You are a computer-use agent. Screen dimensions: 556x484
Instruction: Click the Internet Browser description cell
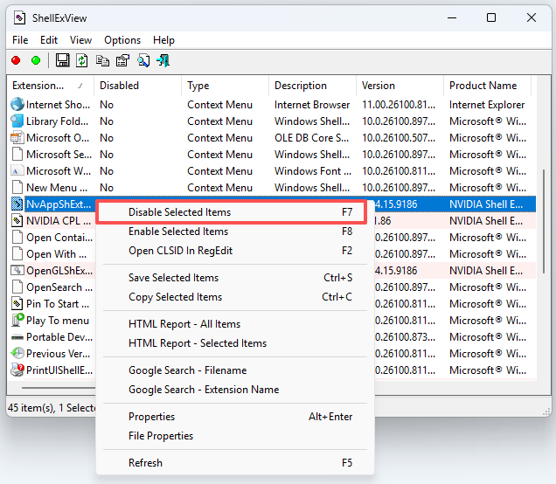[x=312, y=105]
